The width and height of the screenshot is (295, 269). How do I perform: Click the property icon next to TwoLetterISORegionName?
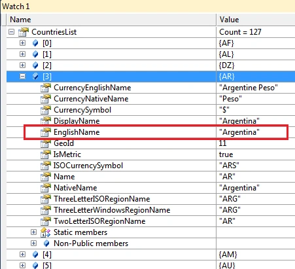tap(46, 221)
